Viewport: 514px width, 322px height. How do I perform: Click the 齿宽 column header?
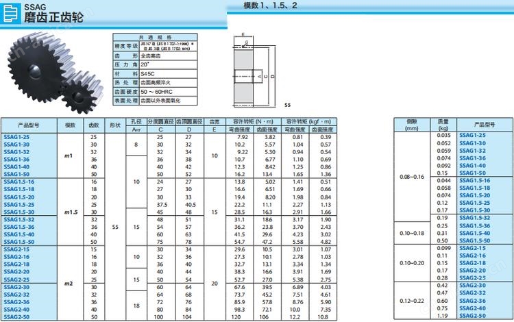tap(214, 121)
